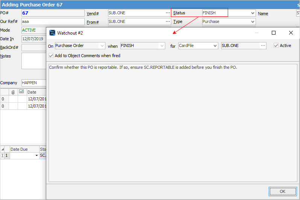Viewport: 300px width, 200px height.
Task: Open the Status dropdown arrow
Action: (253, 13)
